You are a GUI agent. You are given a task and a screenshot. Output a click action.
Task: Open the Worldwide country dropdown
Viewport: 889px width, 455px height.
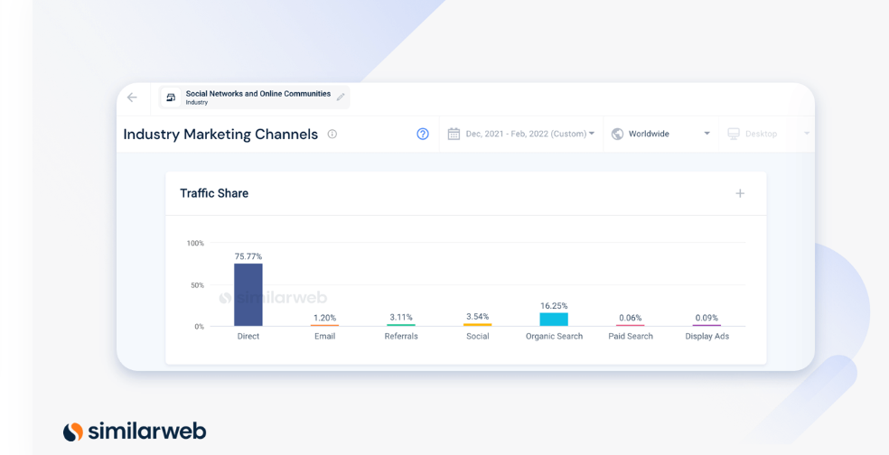point(661,135)
